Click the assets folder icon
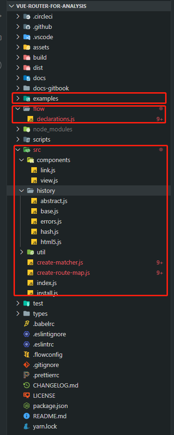Screen dimensions: 174x435 pos(27,48)
